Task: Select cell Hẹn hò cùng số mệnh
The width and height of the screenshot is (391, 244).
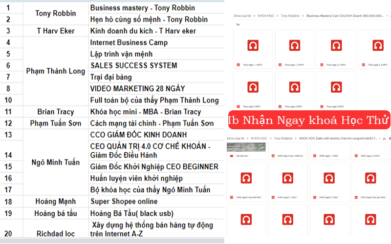Action: point(156,20)
